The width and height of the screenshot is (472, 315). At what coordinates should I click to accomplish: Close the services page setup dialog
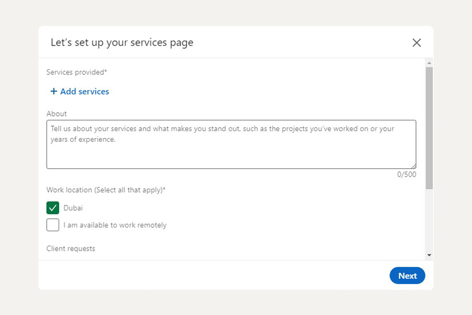417,42
